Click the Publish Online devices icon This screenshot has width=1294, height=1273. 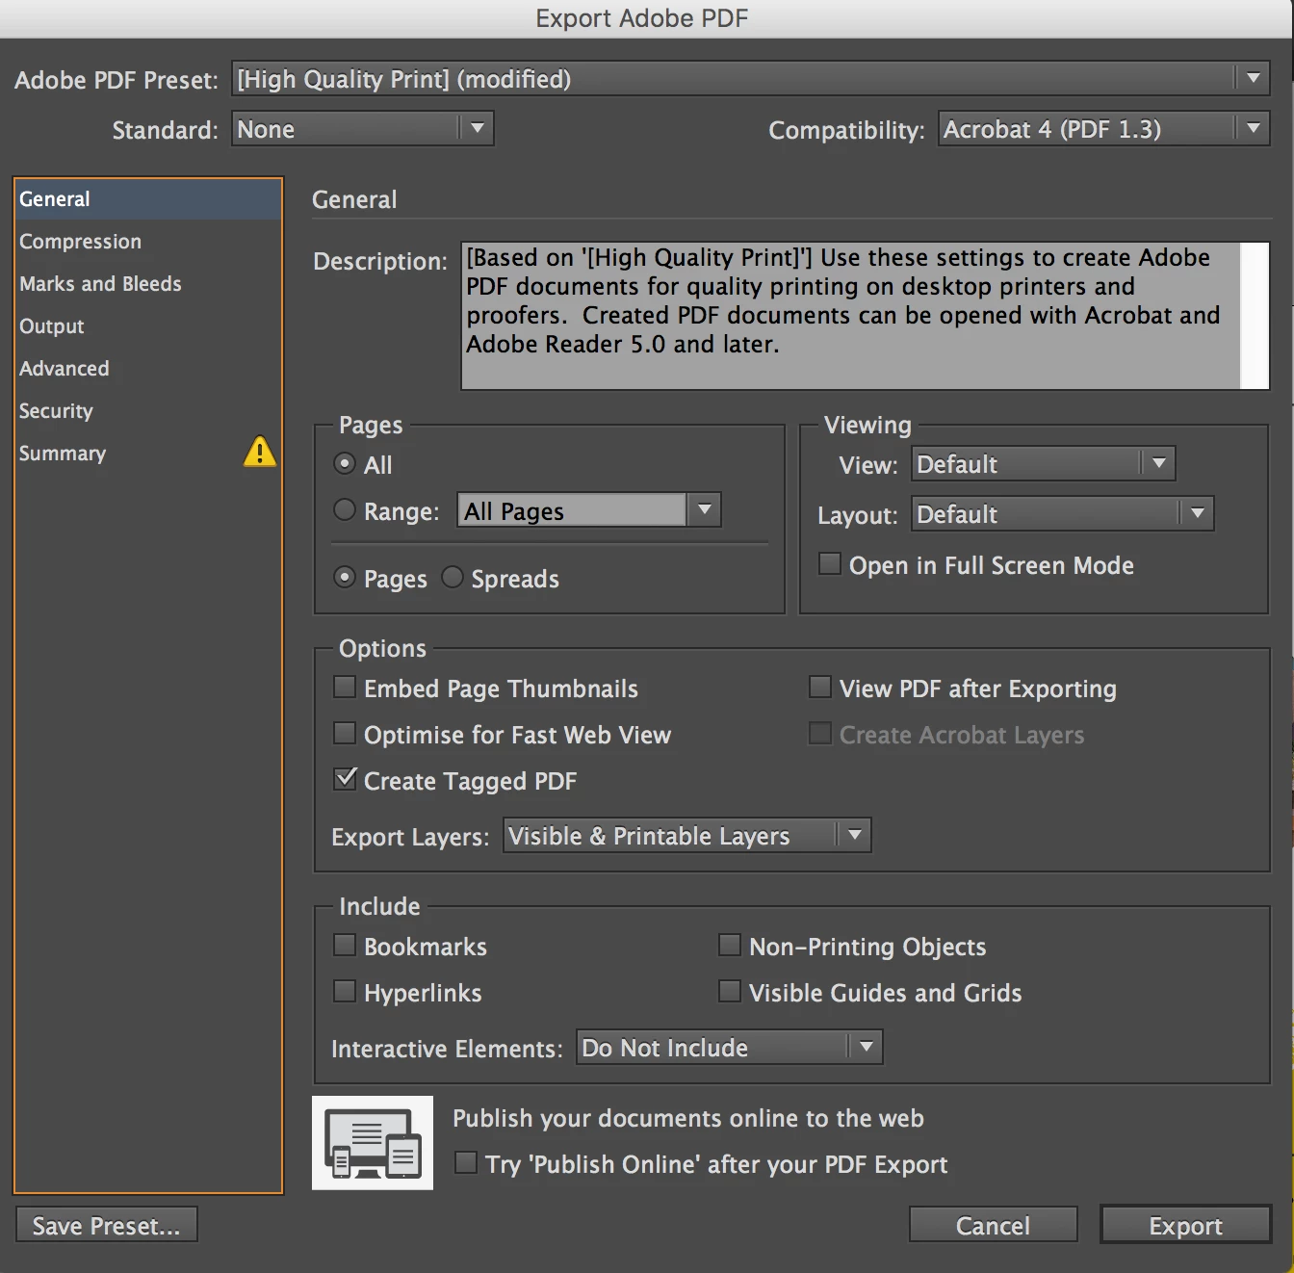point(373,1143)
